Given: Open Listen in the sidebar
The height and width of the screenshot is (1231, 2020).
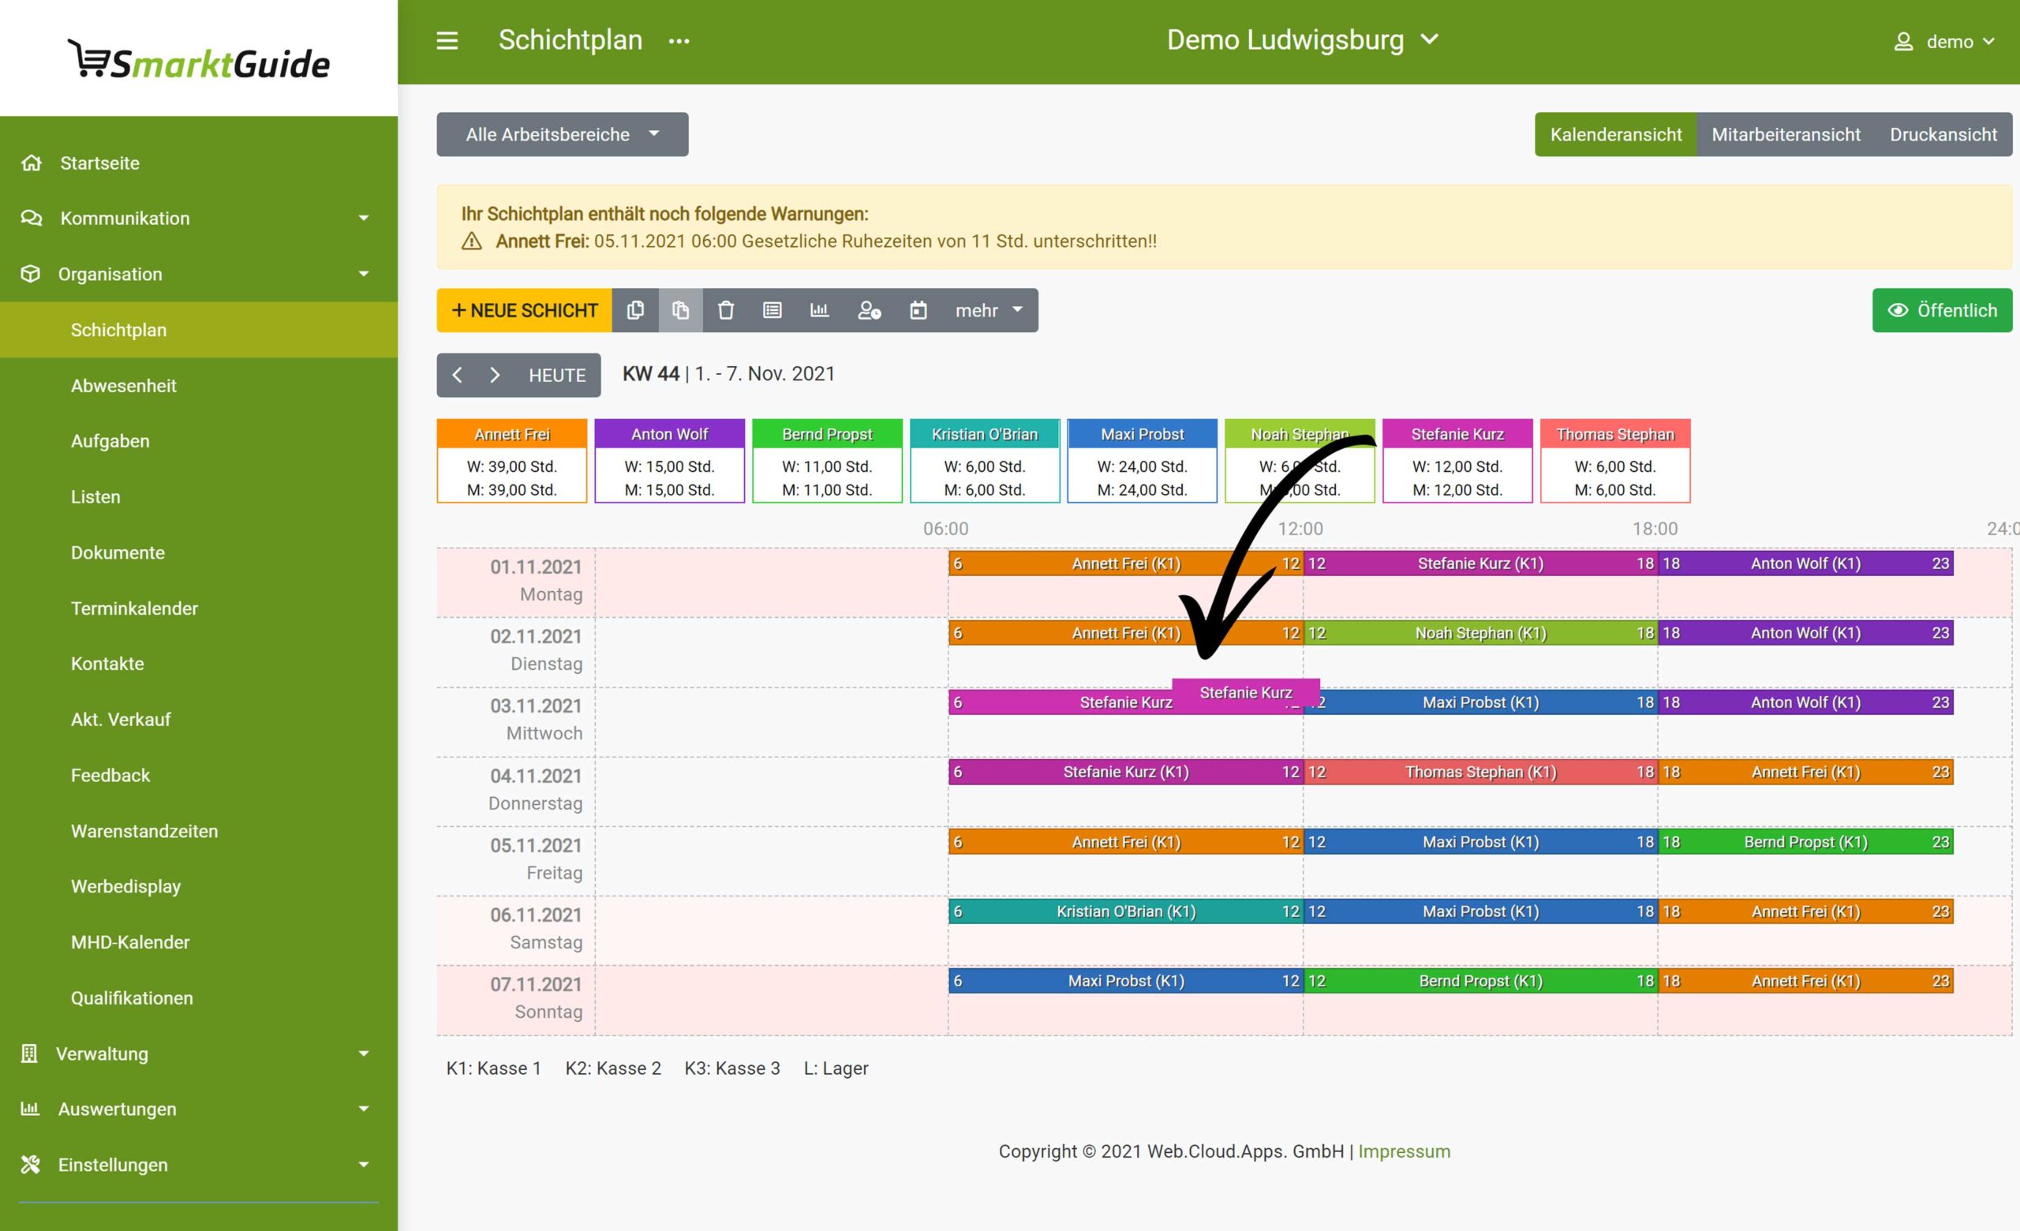Looking at the screenshot, I should tap(198, 496).
